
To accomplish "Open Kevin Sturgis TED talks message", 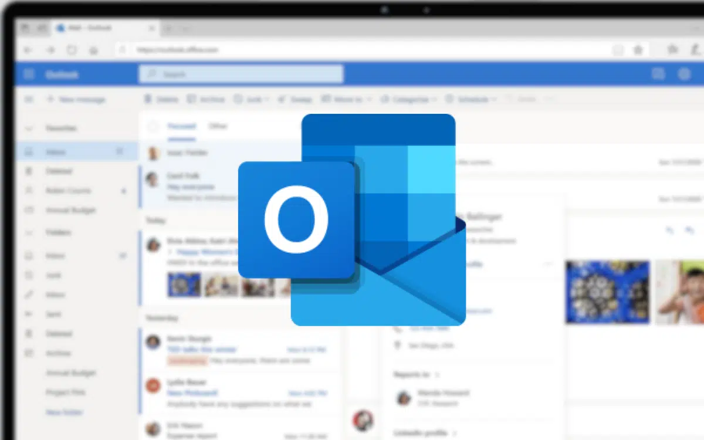I will coord(240,350).
